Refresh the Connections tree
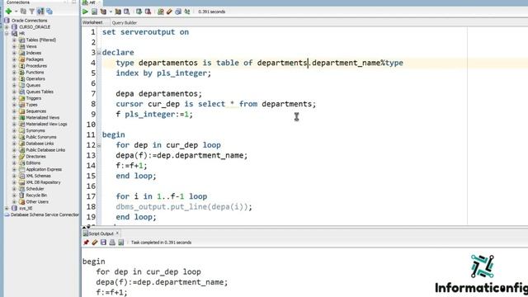Screen dimensions: 528x297 coord(23,12)
